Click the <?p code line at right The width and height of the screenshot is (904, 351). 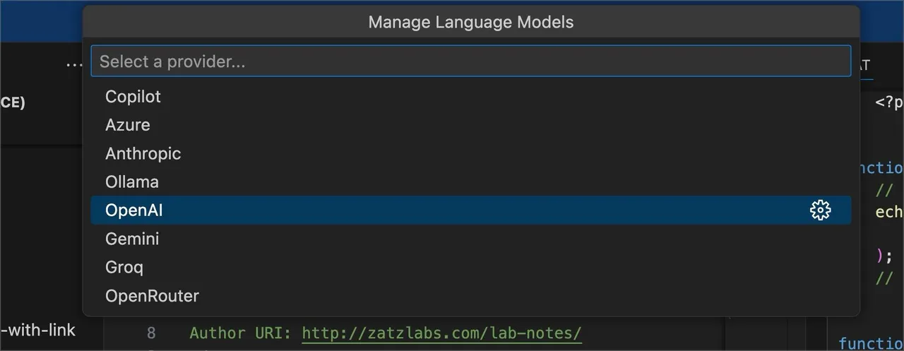889,102
